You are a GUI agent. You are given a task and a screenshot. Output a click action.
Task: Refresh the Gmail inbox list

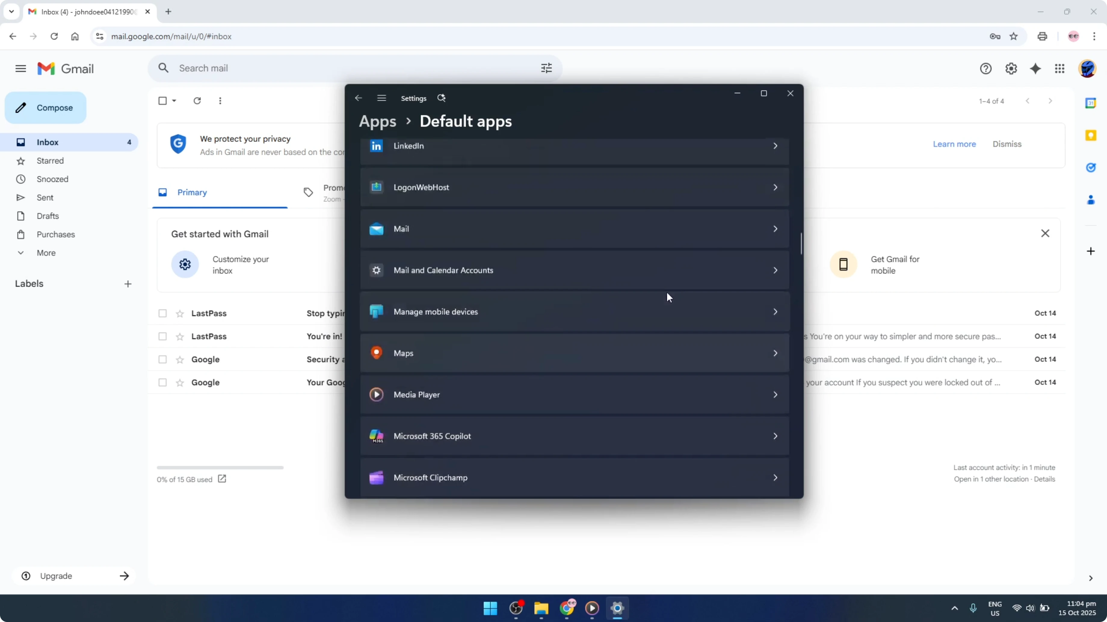197,101
